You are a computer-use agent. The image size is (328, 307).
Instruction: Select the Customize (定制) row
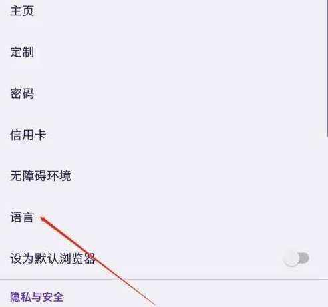(x=163, y=52)
